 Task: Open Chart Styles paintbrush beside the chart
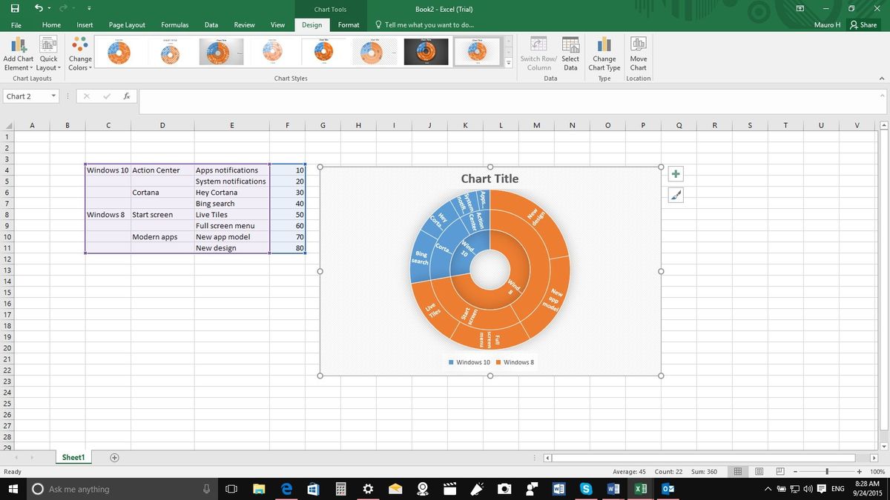[x=675, y=195]
